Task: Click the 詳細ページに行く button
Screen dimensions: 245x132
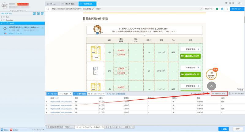Action: point(219,94)
